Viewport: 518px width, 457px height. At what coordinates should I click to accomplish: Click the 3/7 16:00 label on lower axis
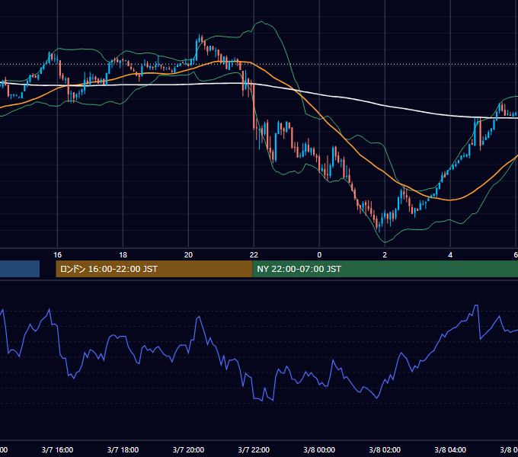[x=57, y=450]
